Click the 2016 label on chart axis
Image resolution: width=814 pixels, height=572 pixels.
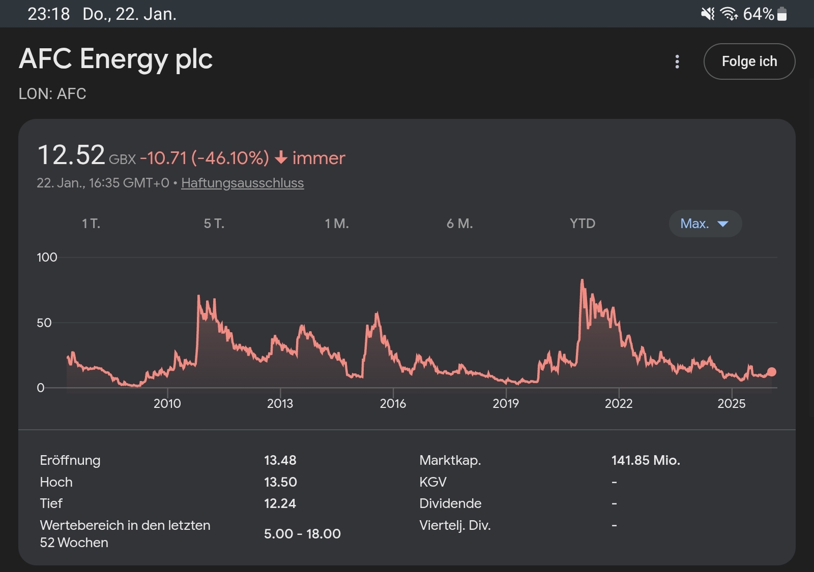tap(393, 403)
